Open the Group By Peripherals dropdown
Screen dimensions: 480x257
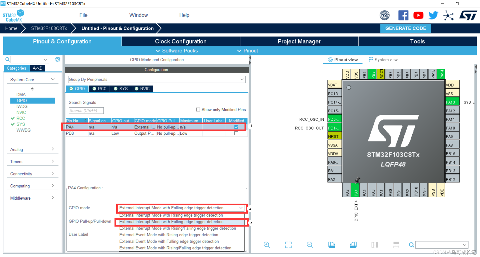(x=157, y=79)
